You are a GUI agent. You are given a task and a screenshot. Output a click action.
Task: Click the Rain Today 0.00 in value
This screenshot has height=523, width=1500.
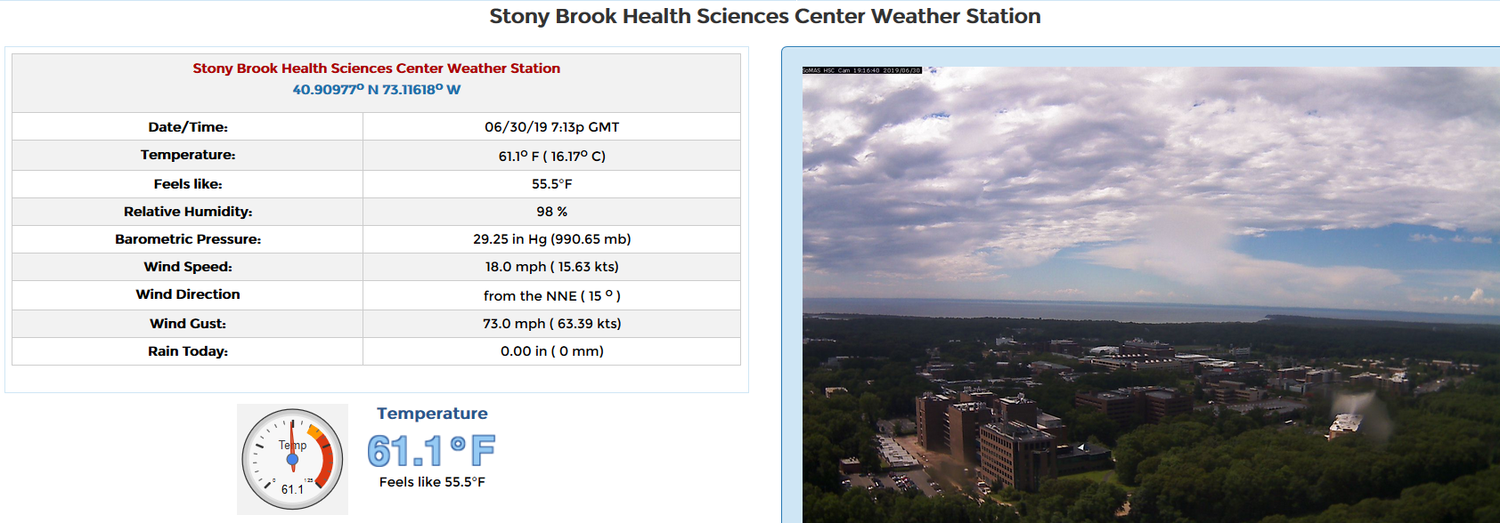(551, 351)
